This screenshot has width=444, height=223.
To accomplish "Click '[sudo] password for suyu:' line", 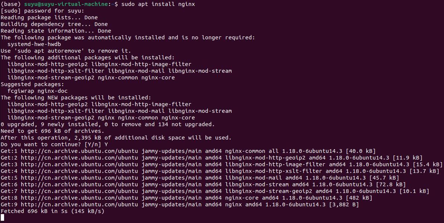I will click(x=42, y=11).
